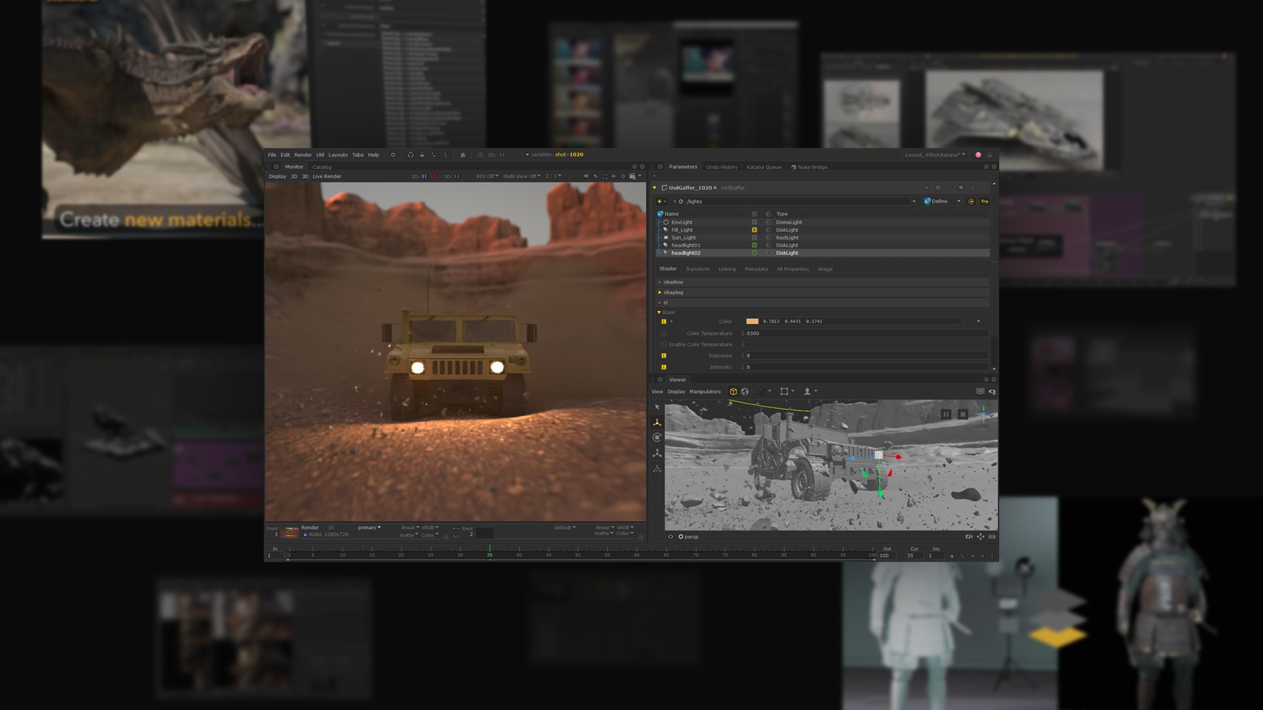Image resolution: width=1263 pixels, height=710 pixels.
Task: Click the Exposure value field
Action: pyautogui.click(x=866, y=356)
